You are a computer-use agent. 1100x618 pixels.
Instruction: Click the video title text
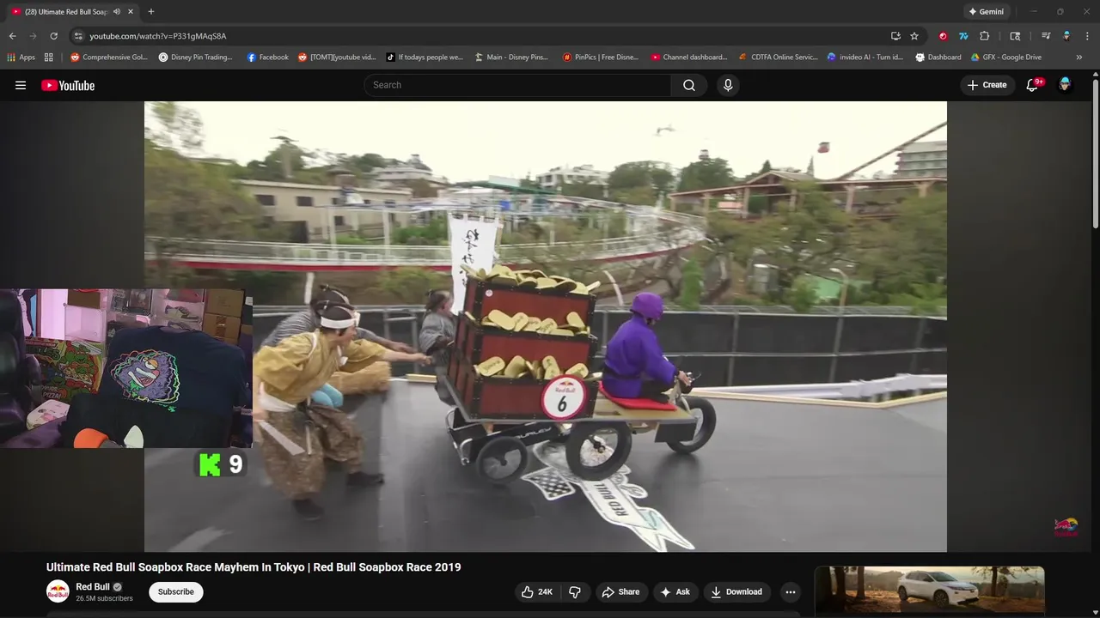pos(254,567)
